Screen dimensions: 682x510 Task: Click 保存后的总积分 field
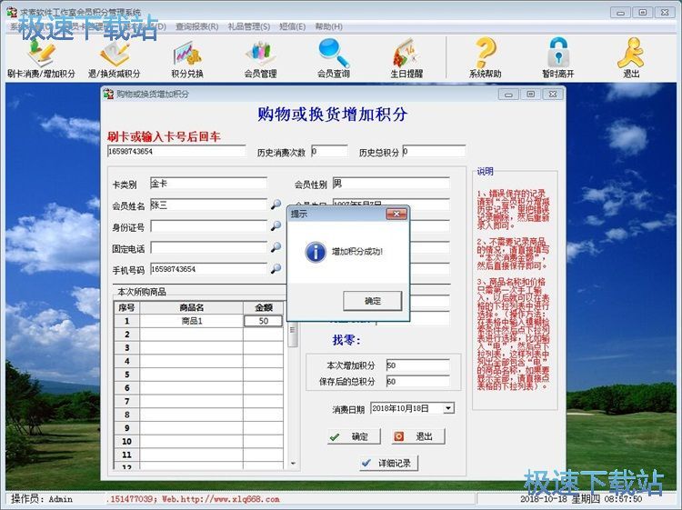tap(418, 381)
